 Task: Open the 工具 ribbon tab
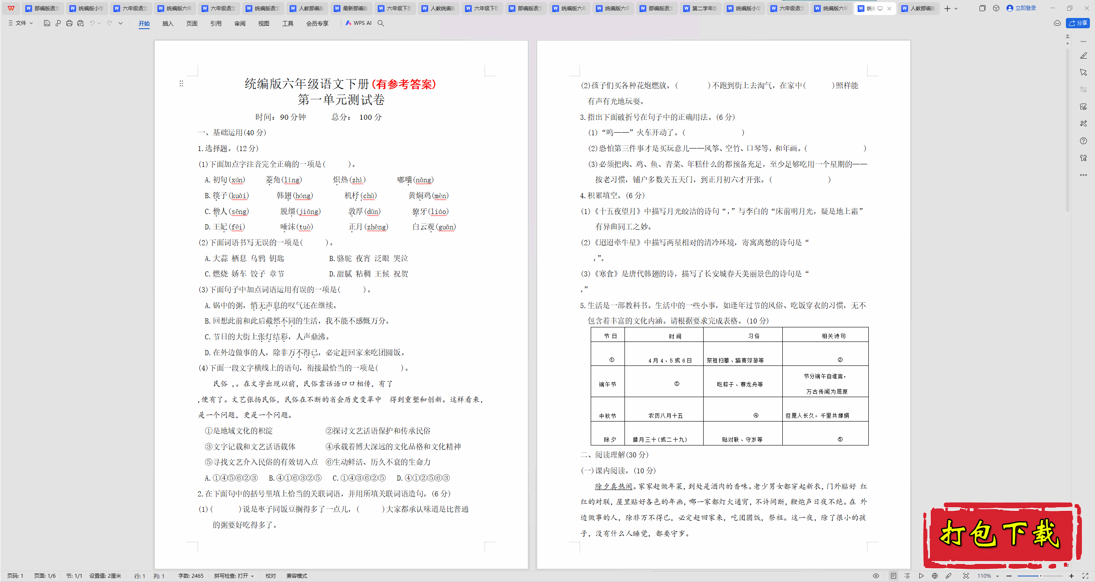coord(288,24)
